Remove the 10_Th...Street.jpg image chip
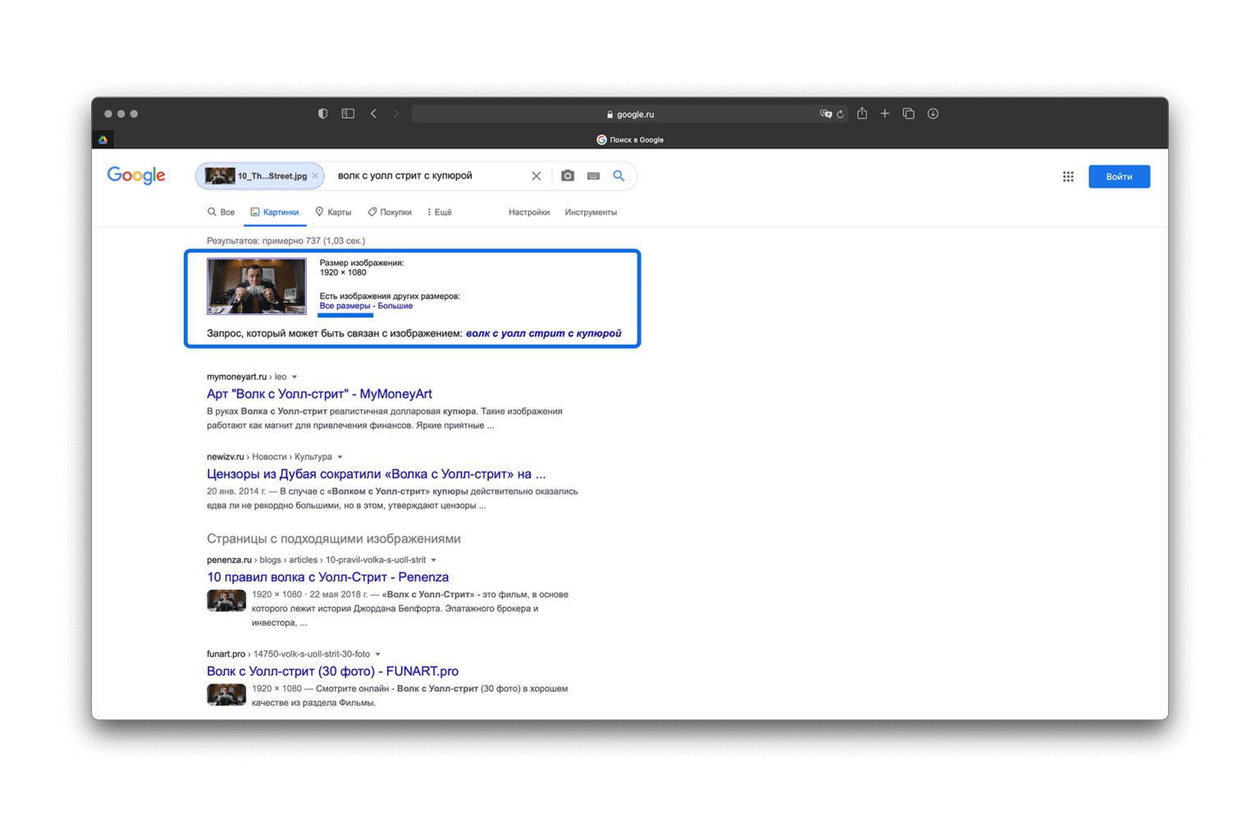Viewport: 1260px width, 840px height. click(315, 176)
